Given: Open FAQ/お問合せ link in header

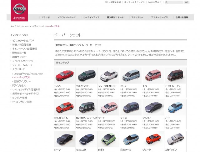Looking at the screenshot, I should [154, 2].
